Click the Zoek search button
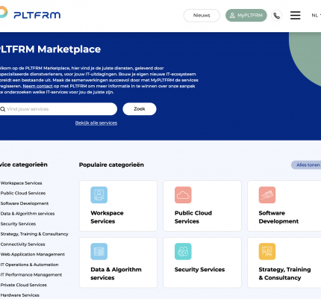This screenshot has width=321, height=299. click(x=140, y=109)
